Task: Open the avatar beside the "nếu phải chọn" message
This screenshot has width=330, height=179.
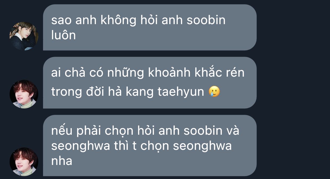Action: (x=24, y=162)
